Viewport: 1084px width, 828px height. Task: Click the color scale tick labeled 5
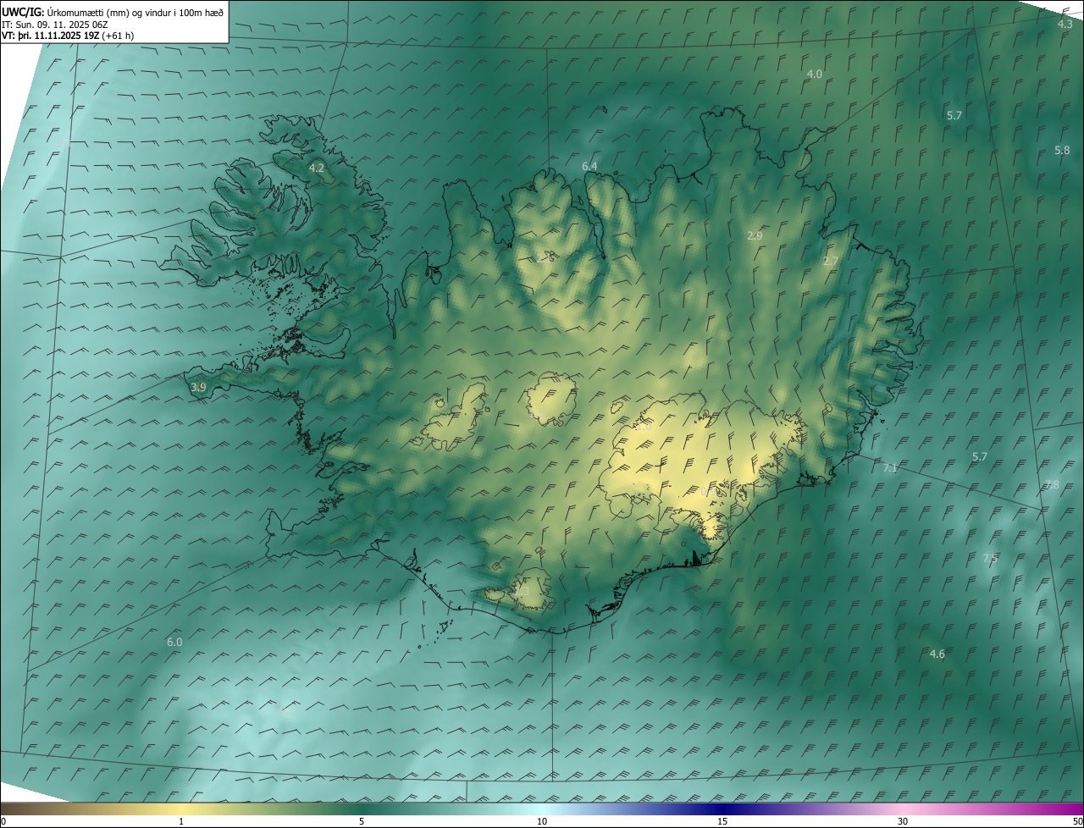tap(362, 821)
